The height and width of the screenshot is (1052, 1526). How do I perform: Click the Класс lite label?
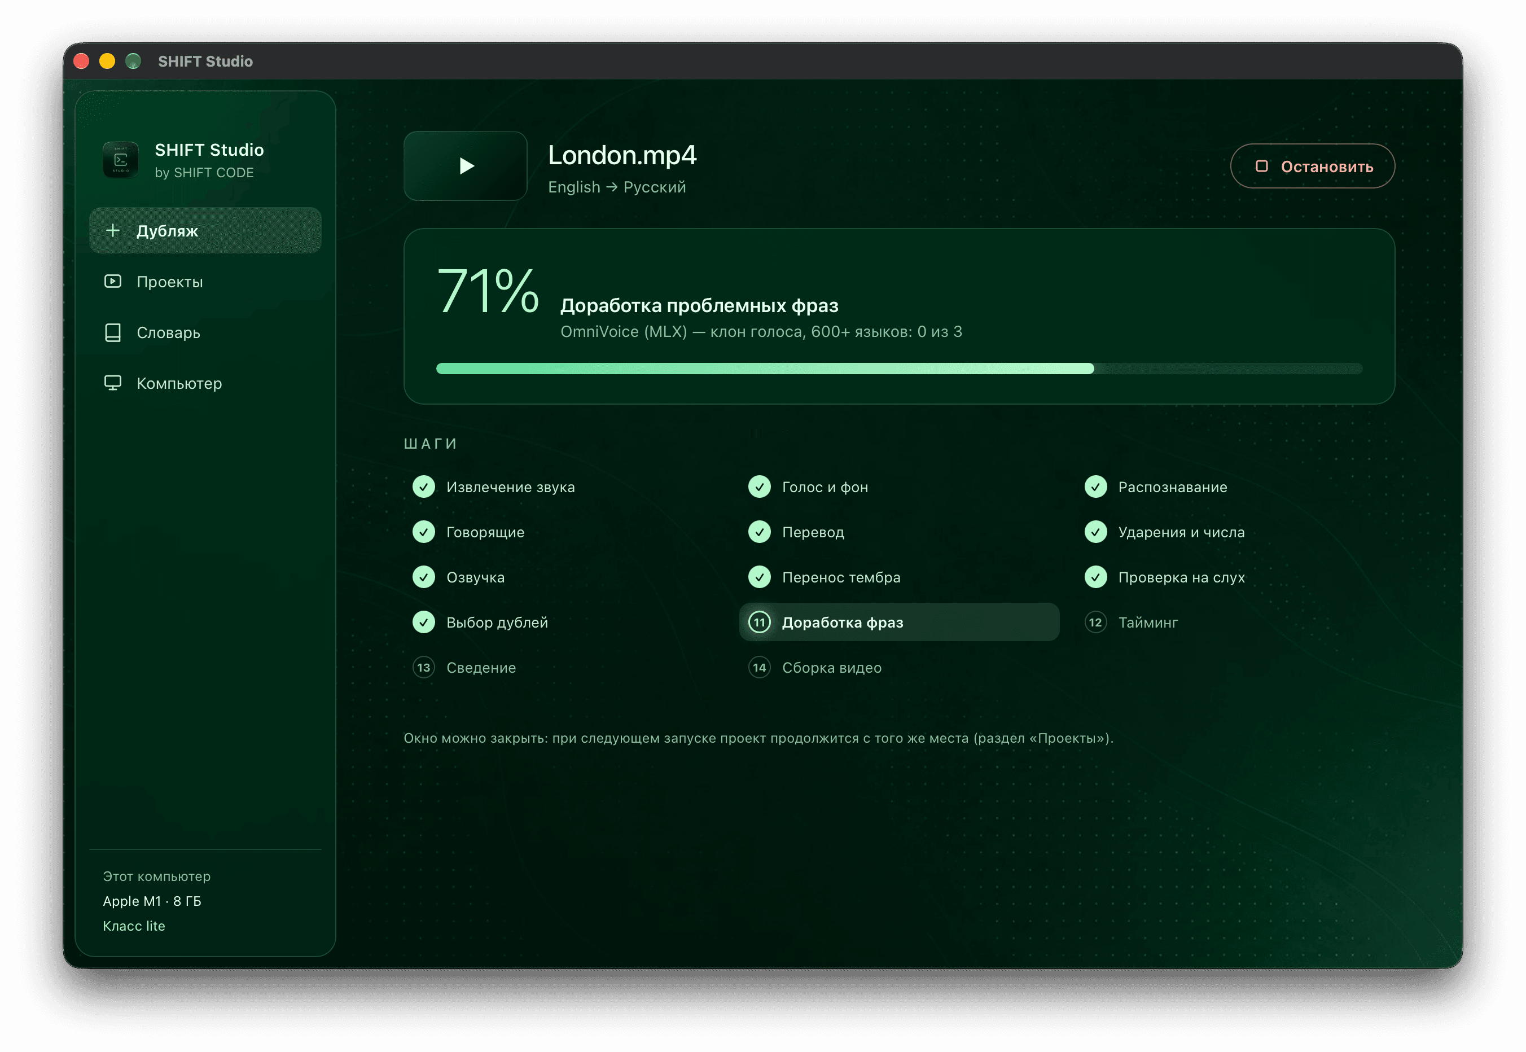(x=134, y=926)
